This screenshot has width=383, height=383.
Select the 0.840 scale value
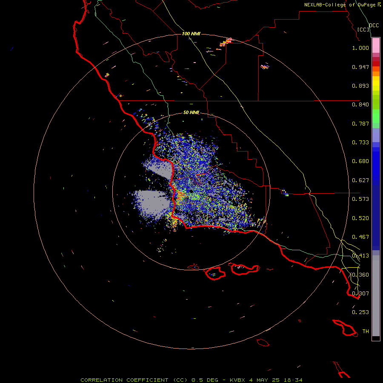[x=360, y=105]
